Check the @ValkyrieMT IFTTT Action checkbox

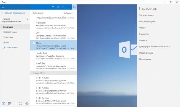coord(34,98)
